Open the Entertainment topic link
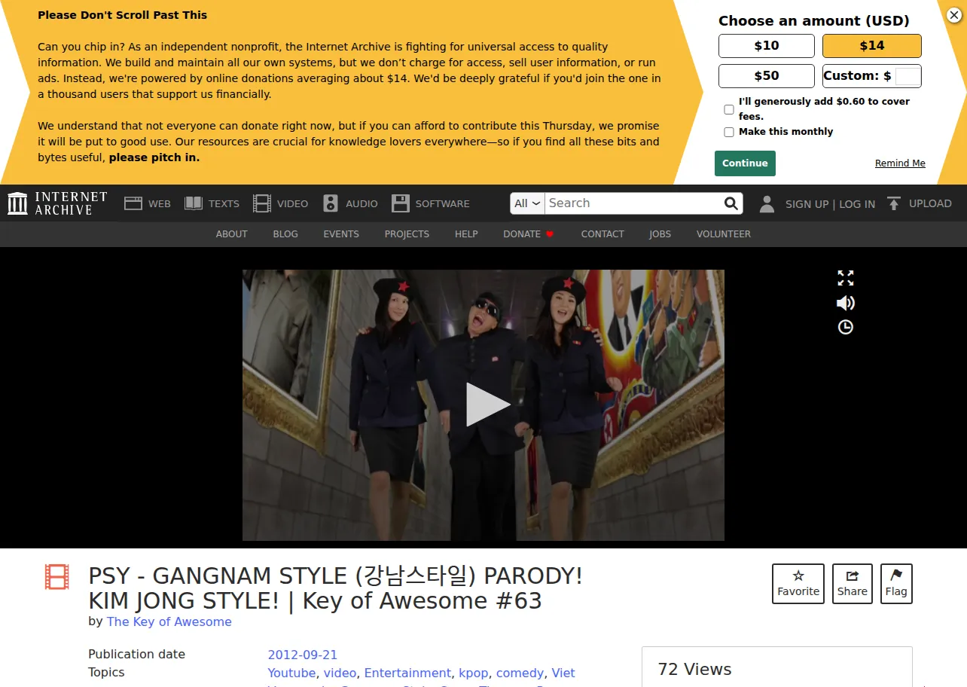967x687 pixels. [407, 673]
